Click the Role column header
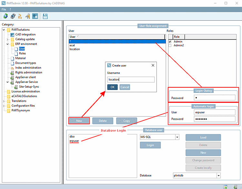 [x=179, y=37]
